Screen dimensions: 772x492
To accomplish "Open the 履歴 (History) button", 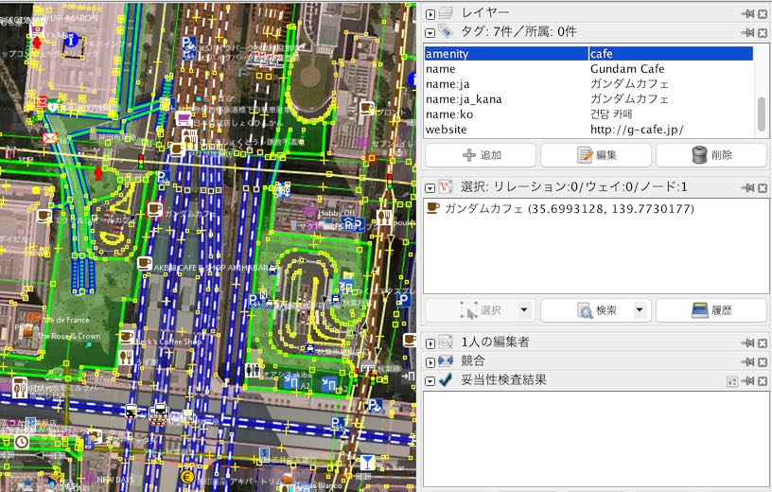I will point(711,310).
